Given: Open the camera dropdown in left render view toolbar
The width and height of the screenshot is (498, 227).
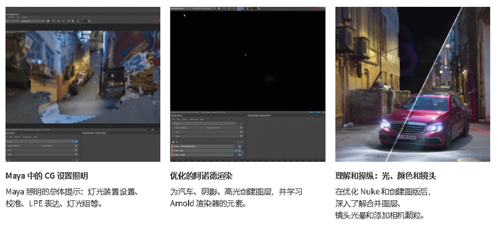Looking at the screenshot, I should pyautogui.click(x=32, y=21).
